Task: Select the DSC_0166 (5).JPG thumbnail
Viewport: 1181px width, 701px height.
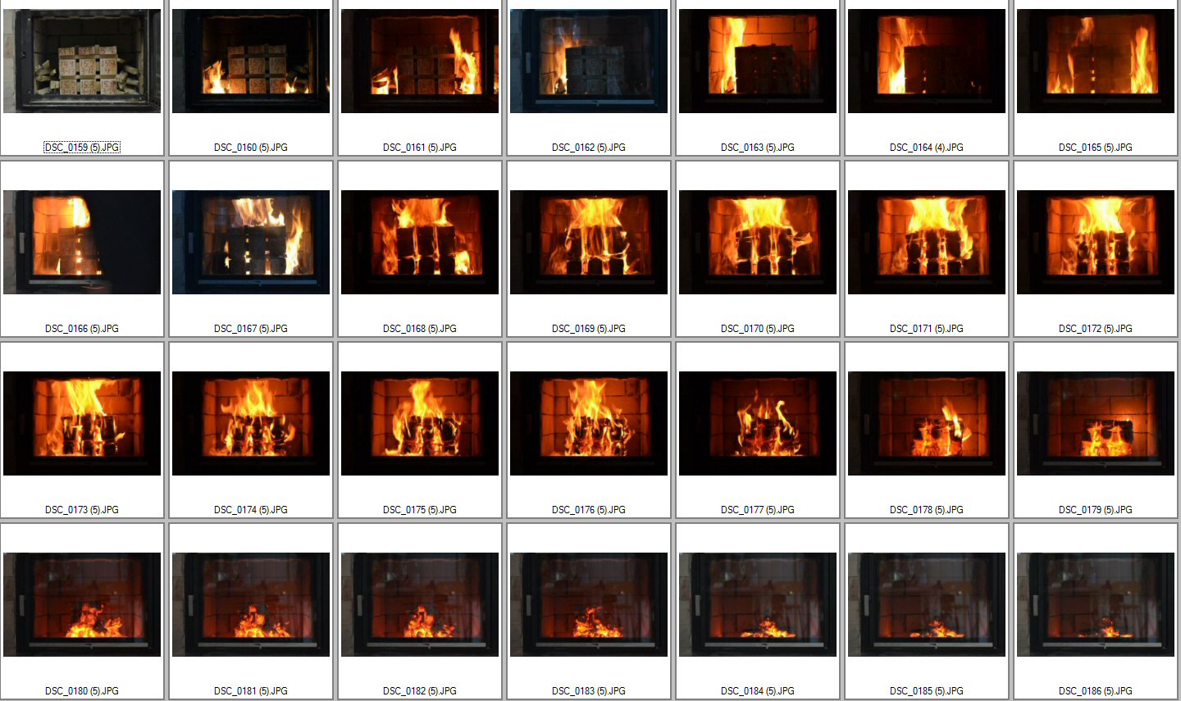Action: coord(82,243)
